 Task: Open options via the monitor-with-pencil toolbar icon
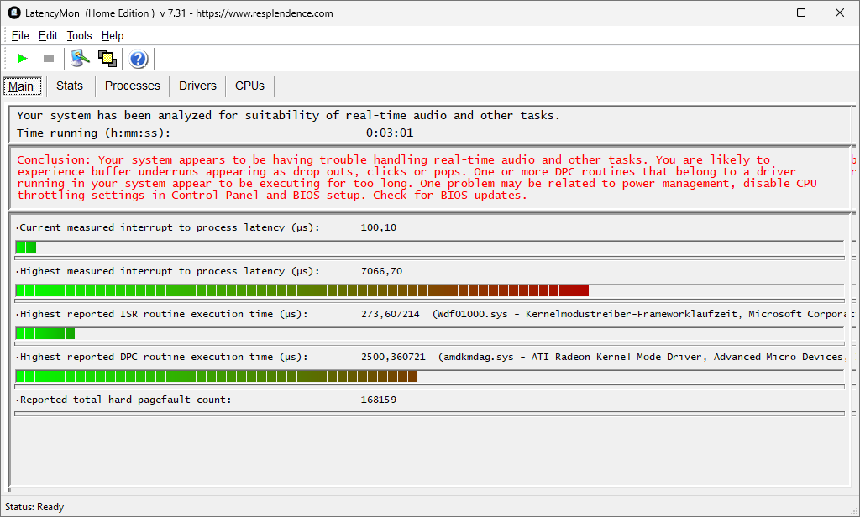[x=80, y=58]
